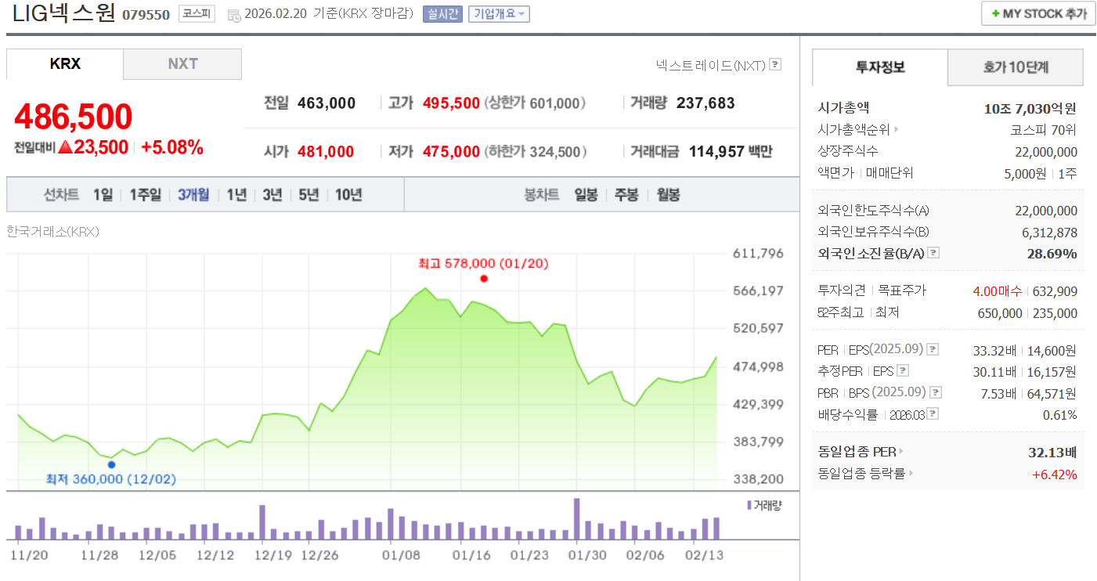Click 시가 value 481,000

point(326,152)
